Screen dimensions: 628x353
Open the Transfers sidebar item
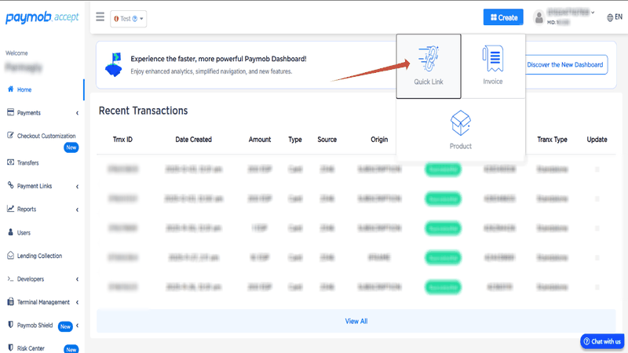[x=27, y=163]
